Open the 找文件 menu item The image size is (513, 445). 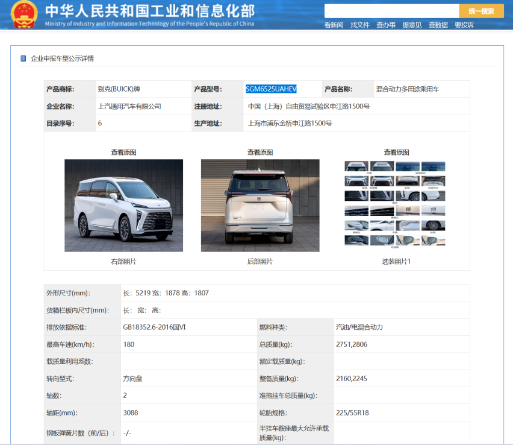click(x=360, y=25)
